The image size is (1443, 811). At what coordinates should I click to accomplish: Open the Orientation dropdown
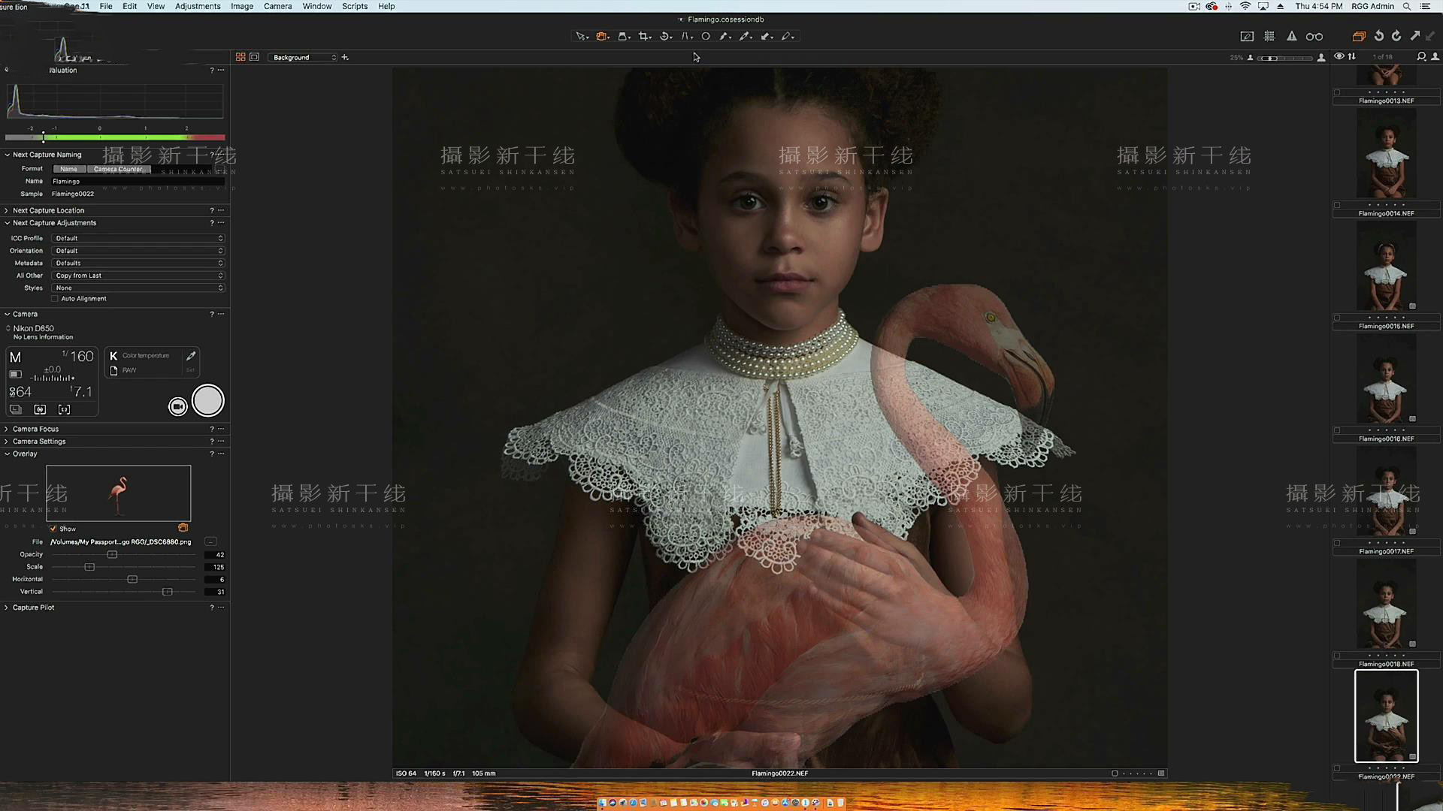coord(138,251)
